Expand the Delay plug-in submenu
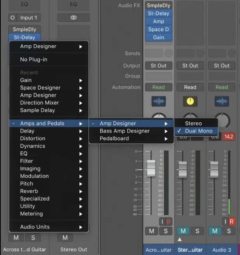Screen dimensions: 240x255 point(49,131)
